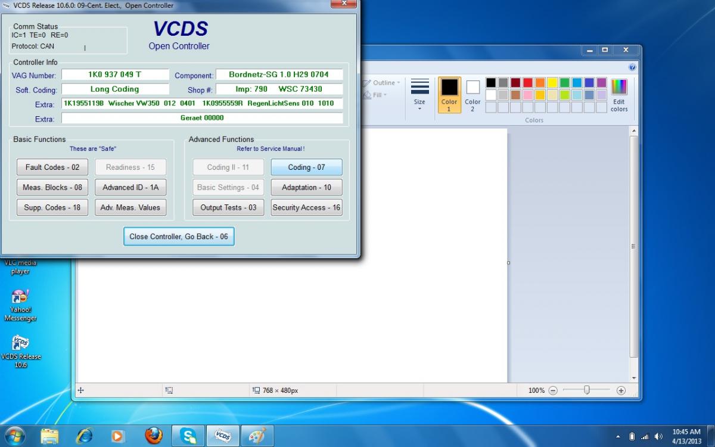Viewport: 715px width, 447px height.
Task: Minimize the Paint window
Action: click(x=590, y=50)
